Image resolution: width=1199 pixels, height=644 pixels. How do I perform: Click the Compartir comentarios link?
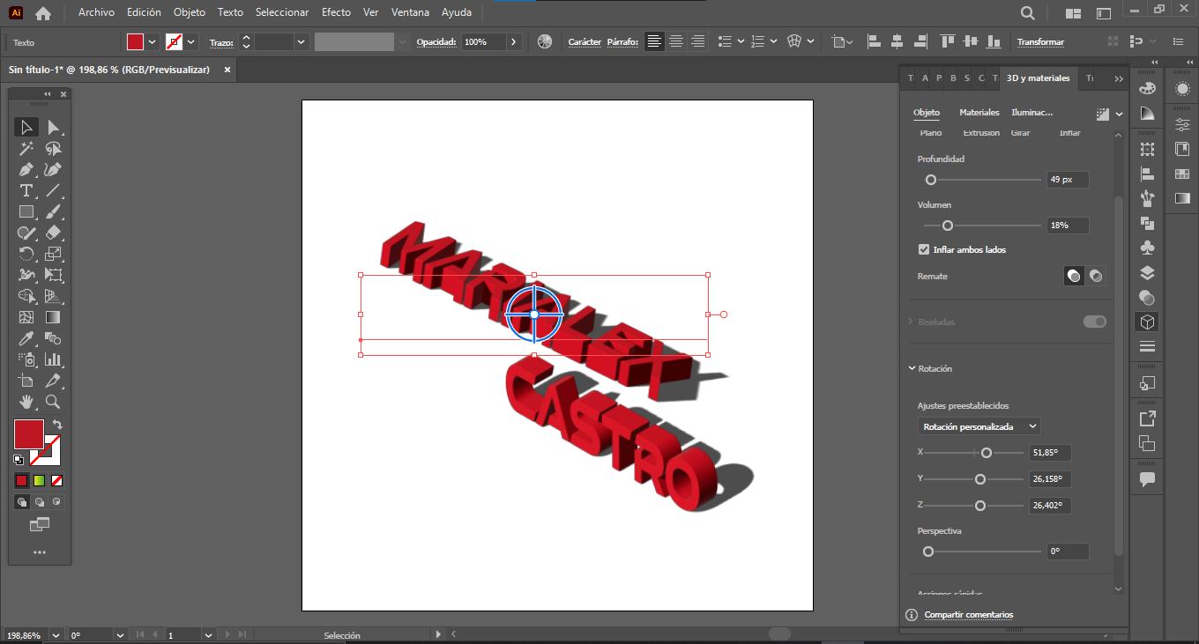coord(969,615)
